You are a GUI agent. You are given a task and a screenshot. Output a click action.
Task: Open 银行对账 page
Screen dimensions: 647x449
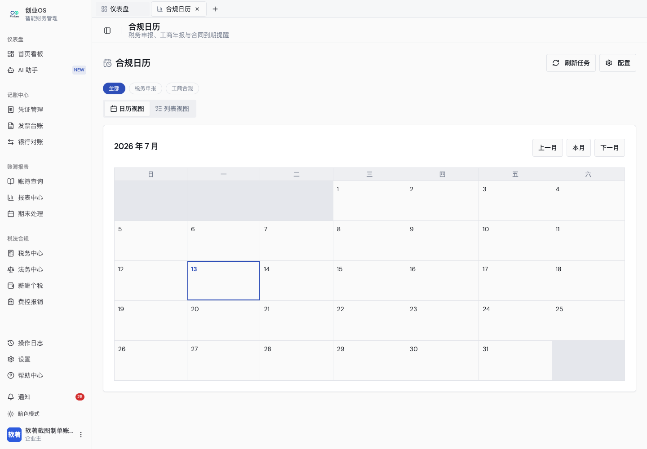tap(46, 142)
